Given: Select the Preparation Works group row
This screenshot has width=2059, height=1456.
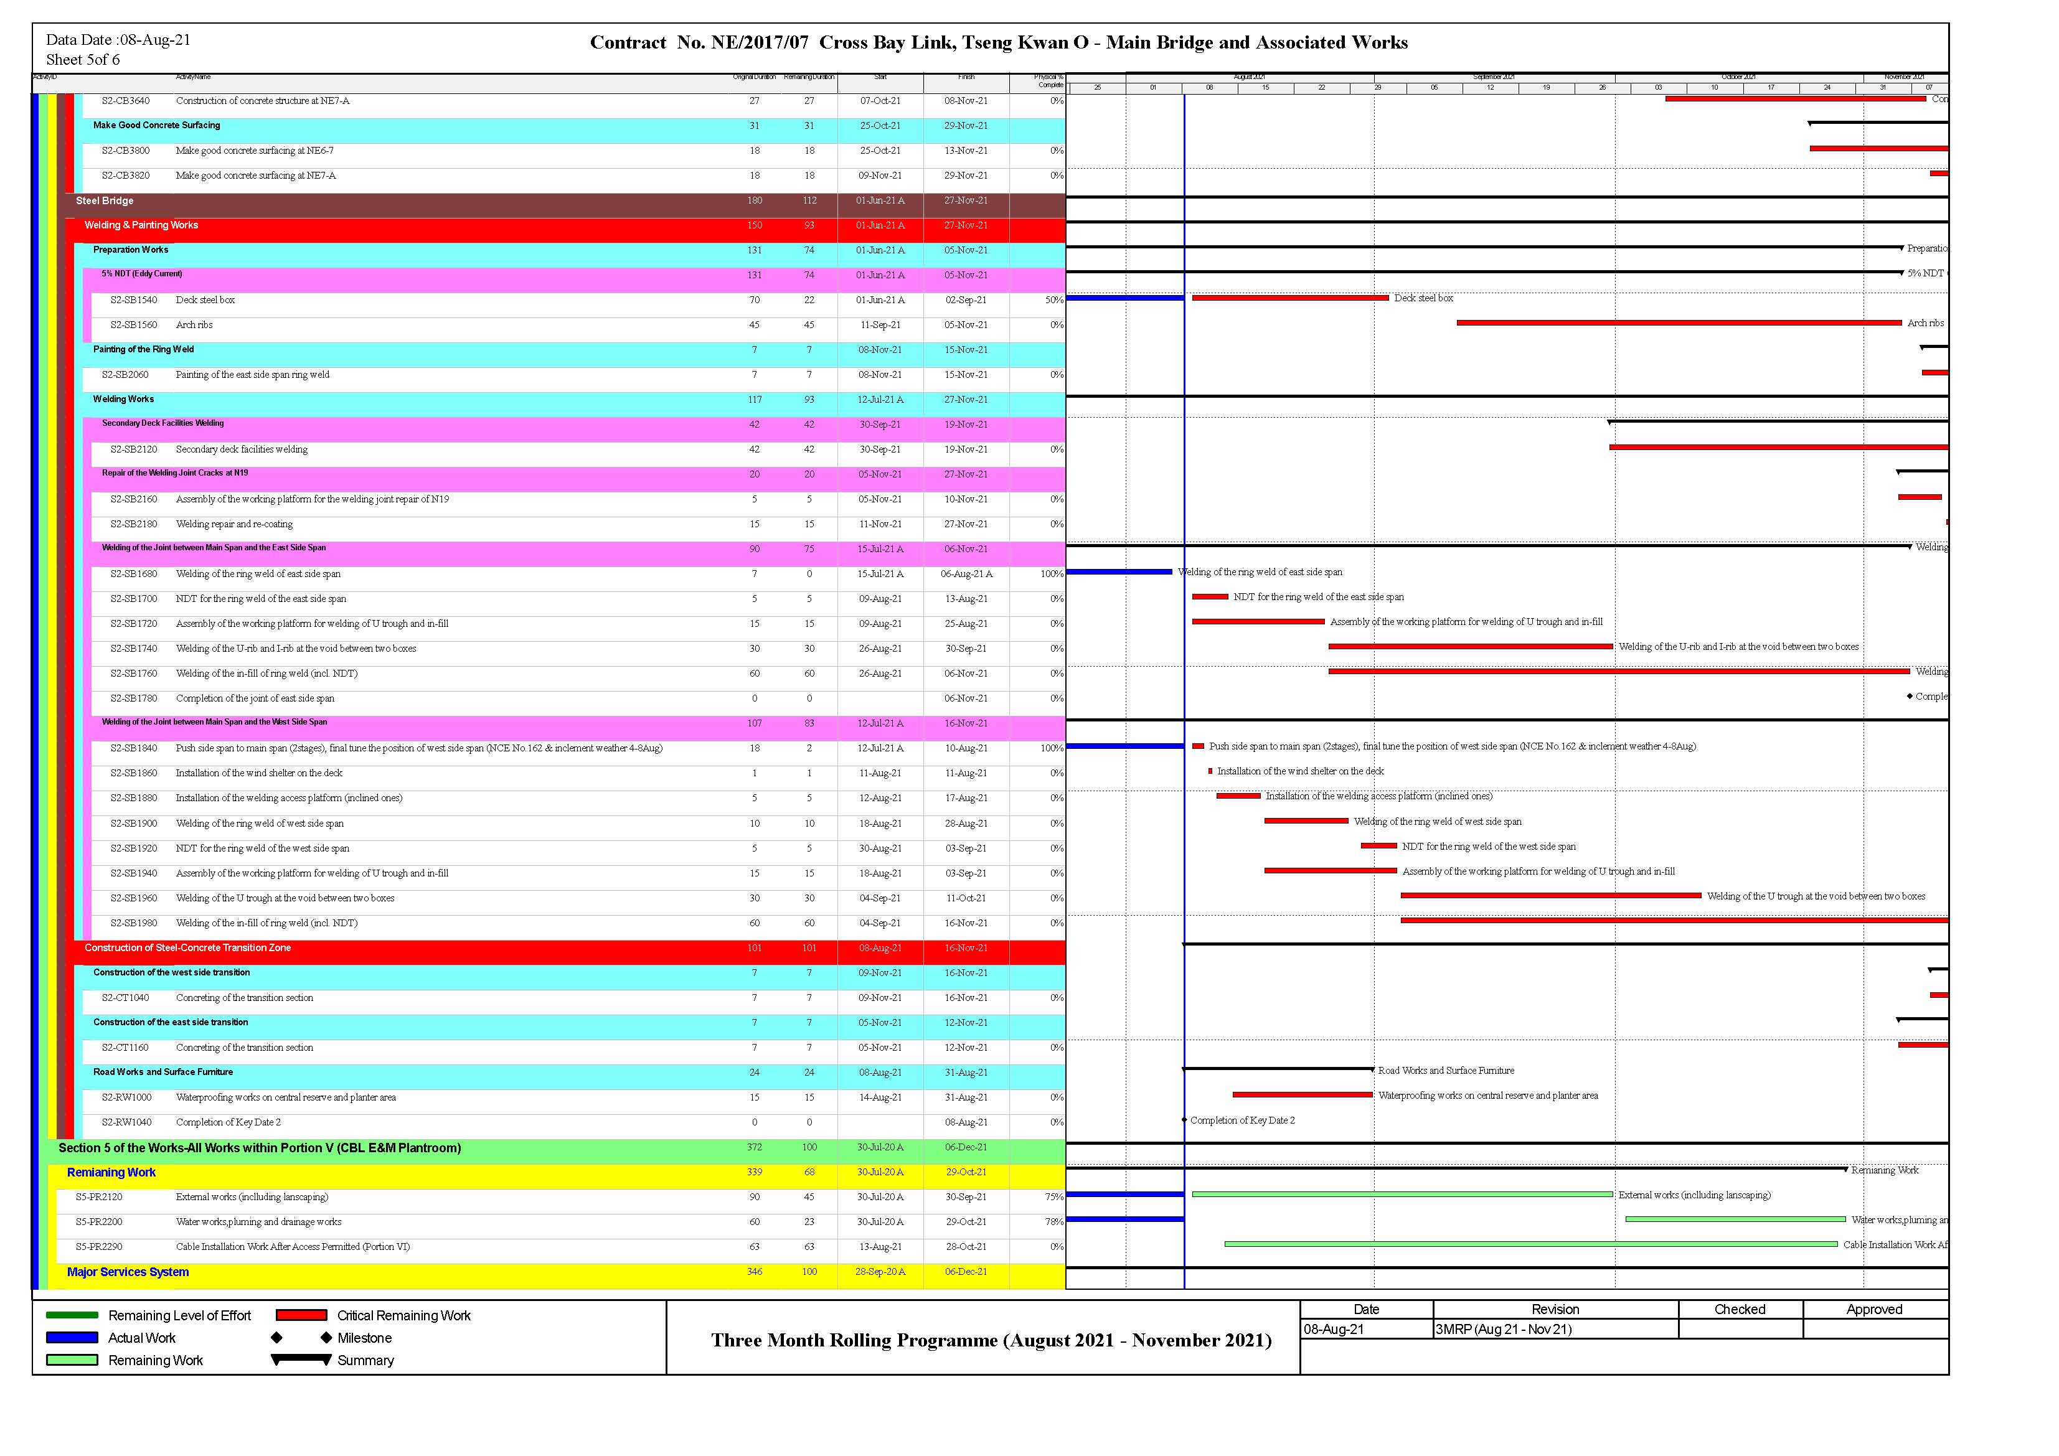Looking at the screenshot, I should coord(574,255).
